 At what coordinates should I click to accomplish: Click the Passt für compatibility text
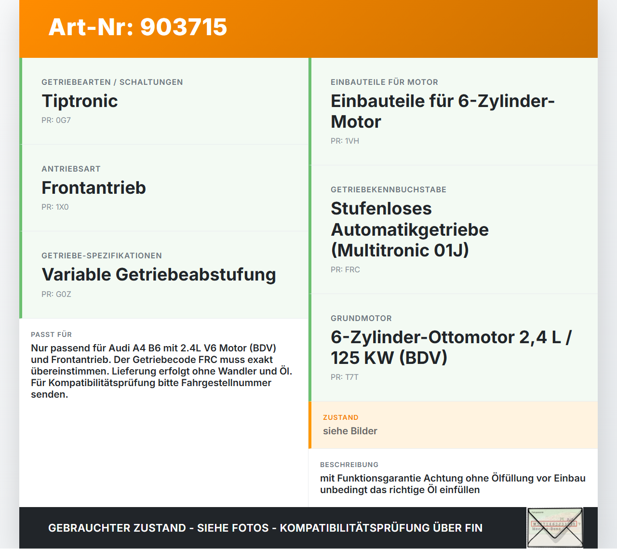coord(162,371)
